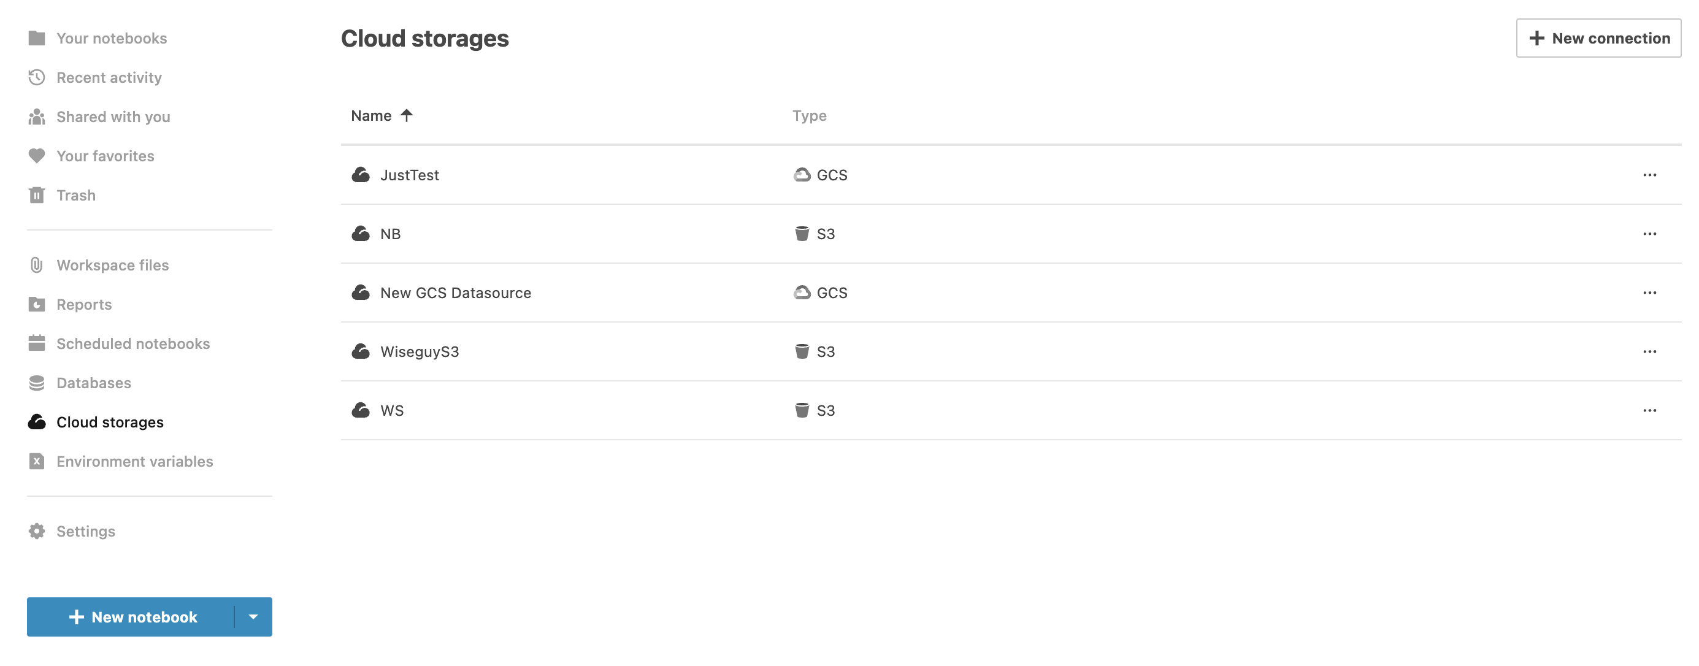The height and width of the screenshot is (666, 1699).
Task: Show the WiseguyS3 row actions menu
Action: coord(1649,351)
